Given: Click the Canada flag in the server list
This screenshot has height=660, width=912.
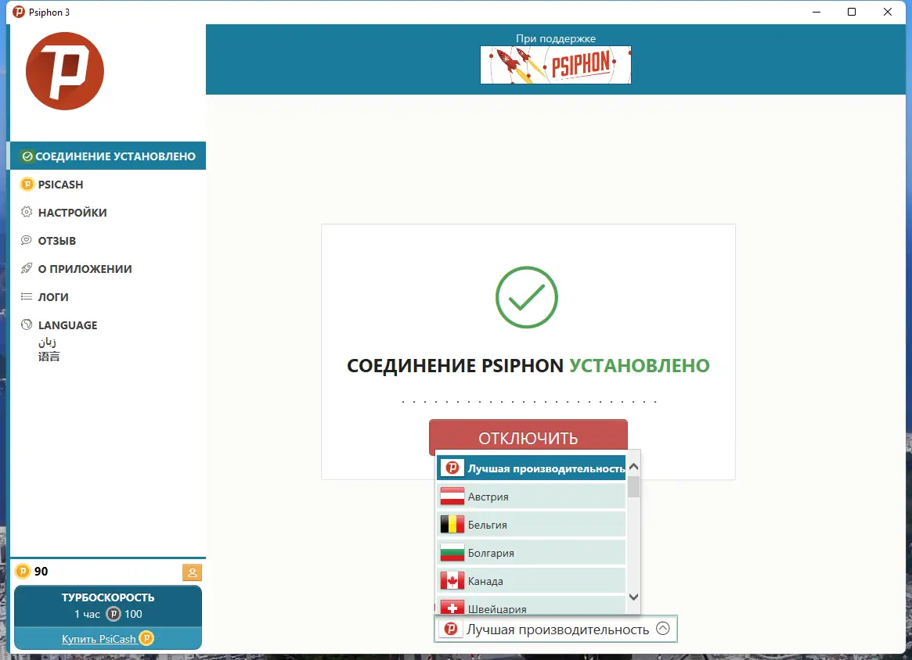Looking at the screenshot, I should click(x=452, y=580).
